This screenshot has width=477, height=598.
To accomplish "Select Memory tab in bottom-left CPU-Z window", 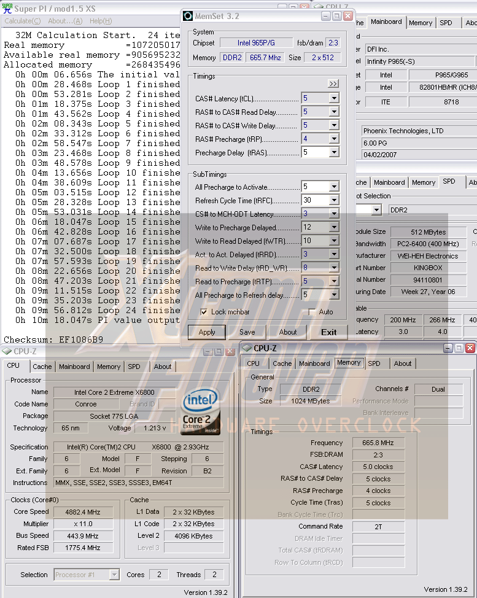I will [x=109, y=367].
